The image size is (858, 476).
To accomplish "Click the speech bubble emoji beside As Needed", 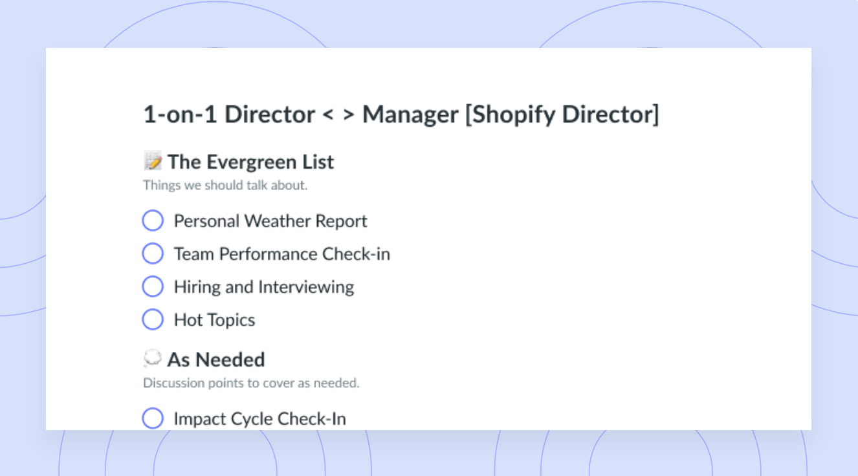I will tap(153, 359).
